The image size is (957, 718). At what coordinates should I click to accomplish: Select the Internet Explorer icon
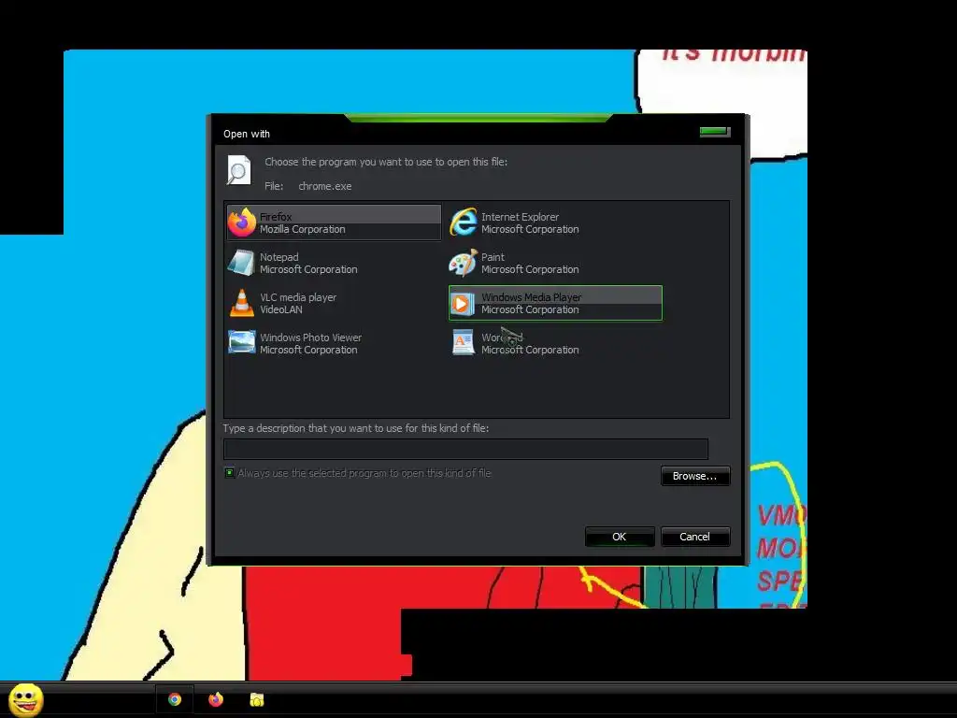464,223
